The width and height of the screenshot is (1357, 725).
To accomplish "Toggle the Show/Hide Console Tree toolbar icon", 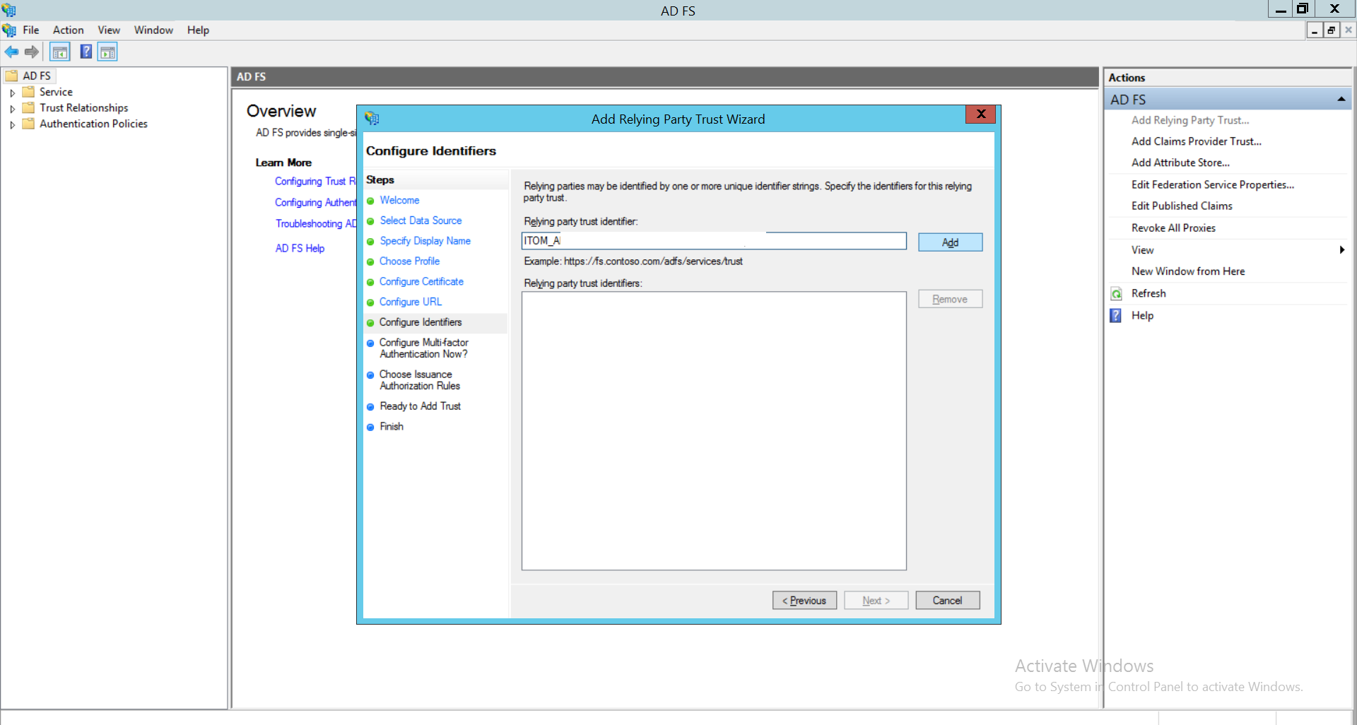I will pos(60,52).
